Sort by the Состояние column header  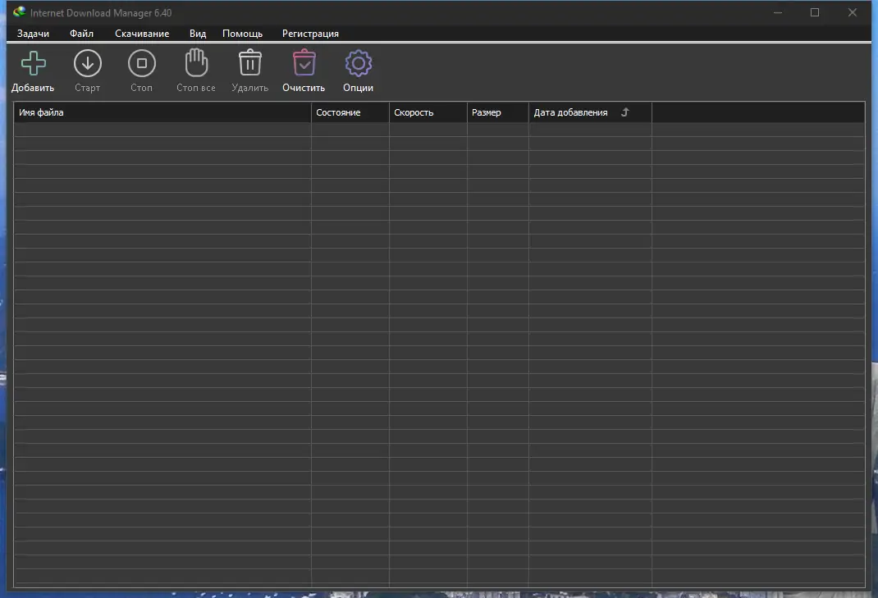click(350, 112)
